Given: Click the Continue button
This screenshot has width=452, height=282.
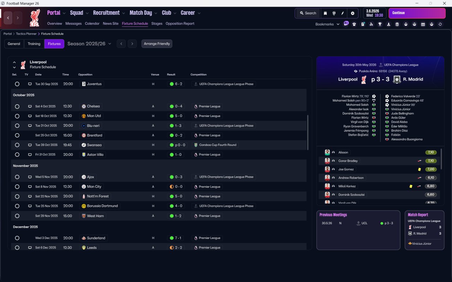Looking at the screenshot, I should coord(417,13).
